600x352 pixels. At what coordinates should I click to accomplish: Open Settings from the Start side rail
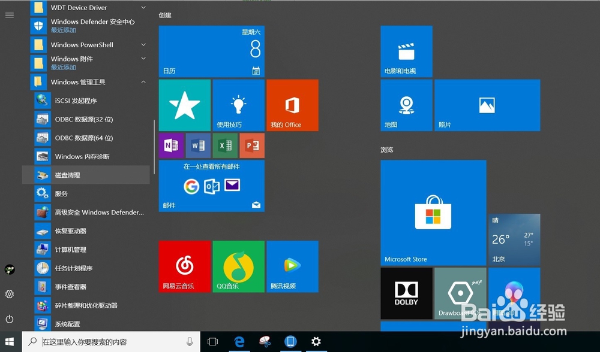pos(10,294)
